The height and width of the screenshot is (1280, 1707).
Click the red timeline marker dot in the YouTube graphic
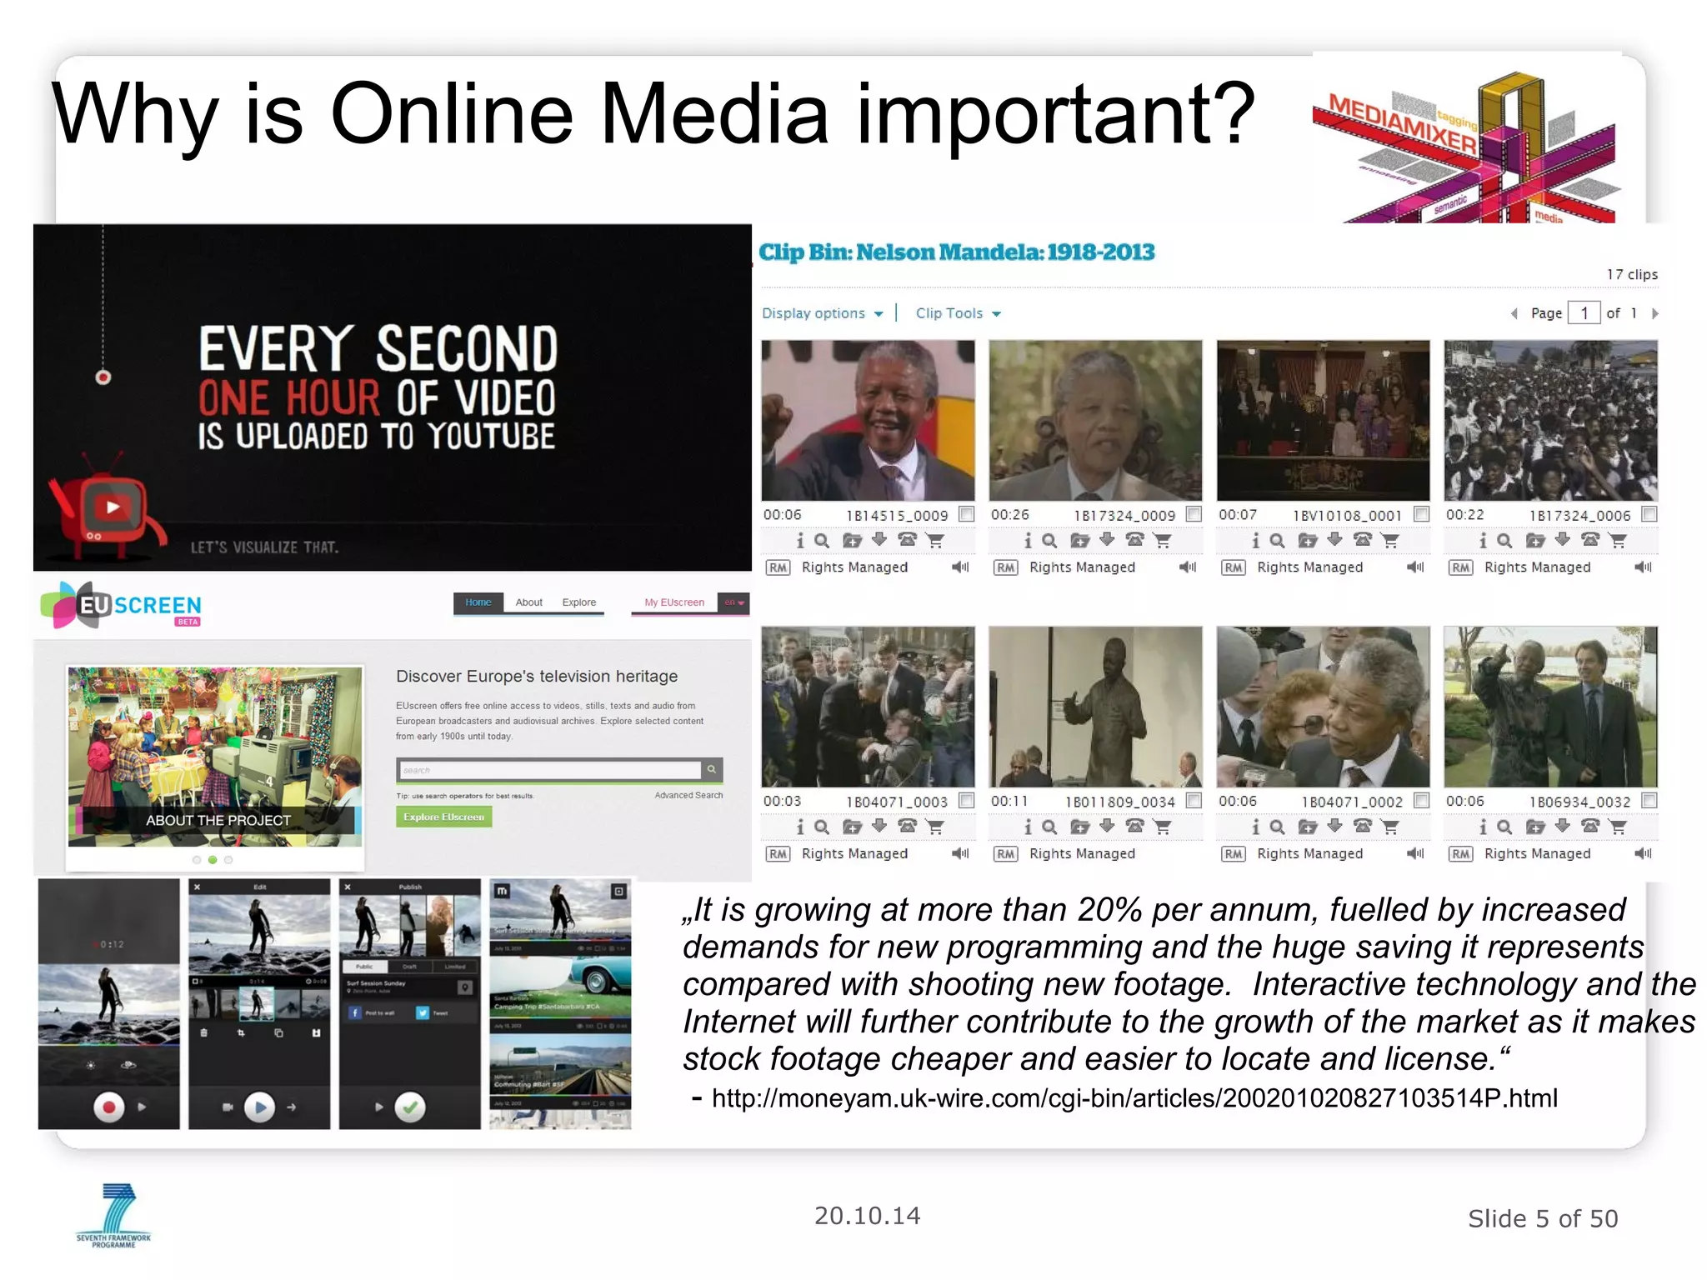pyautogui.click(x=103, y=377)
